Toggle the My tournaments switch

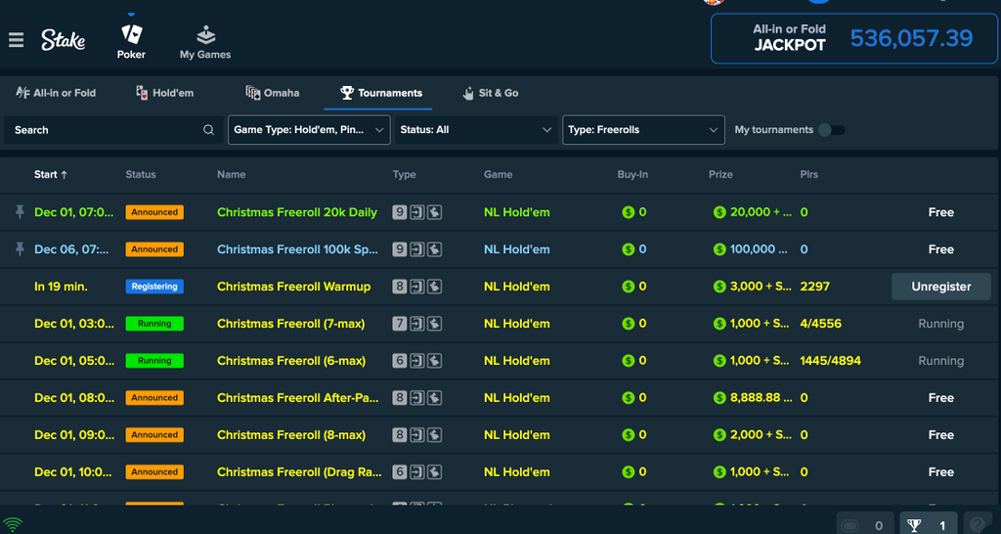[x=831, y=130]
